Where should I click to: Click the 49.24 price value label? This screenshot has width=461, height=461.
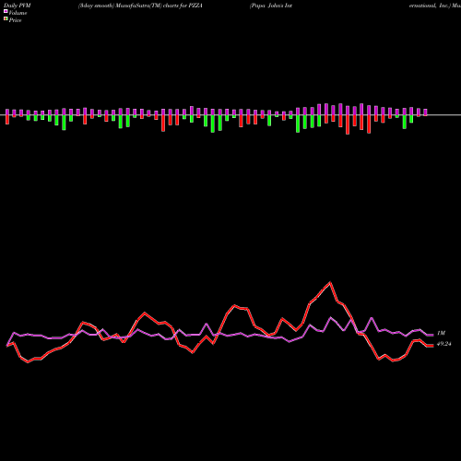pyautogui.click(x=444, y=344)
